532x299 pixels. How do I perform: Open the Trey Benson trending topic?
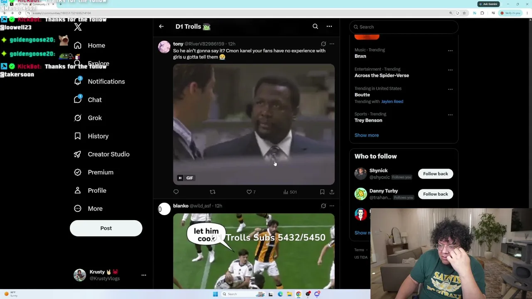pos(368,120)
